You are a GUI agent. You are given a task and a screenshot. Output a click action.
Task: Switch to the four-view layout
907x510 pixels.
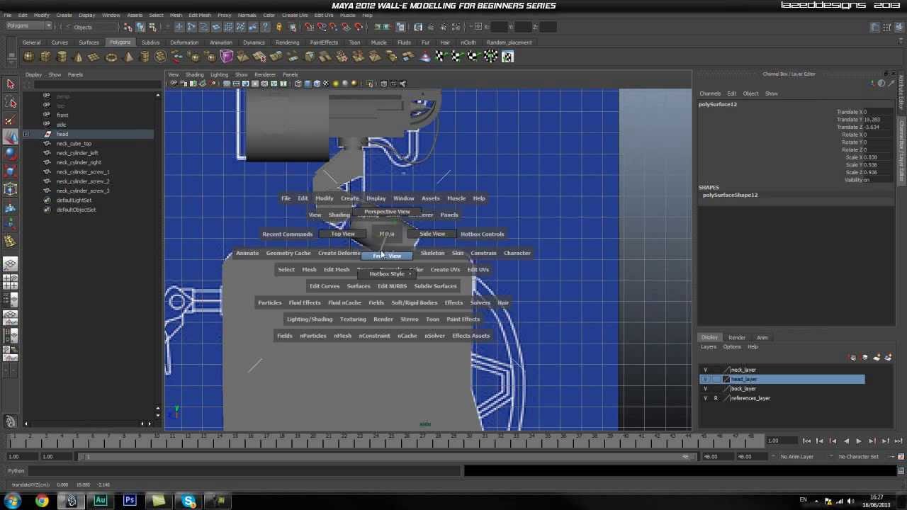pyautogui.click(x=10, y=281)
